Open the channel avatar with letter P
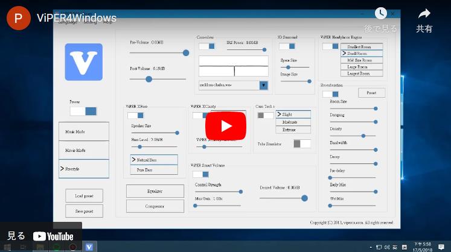451x252 pixels. click(18, 18)
